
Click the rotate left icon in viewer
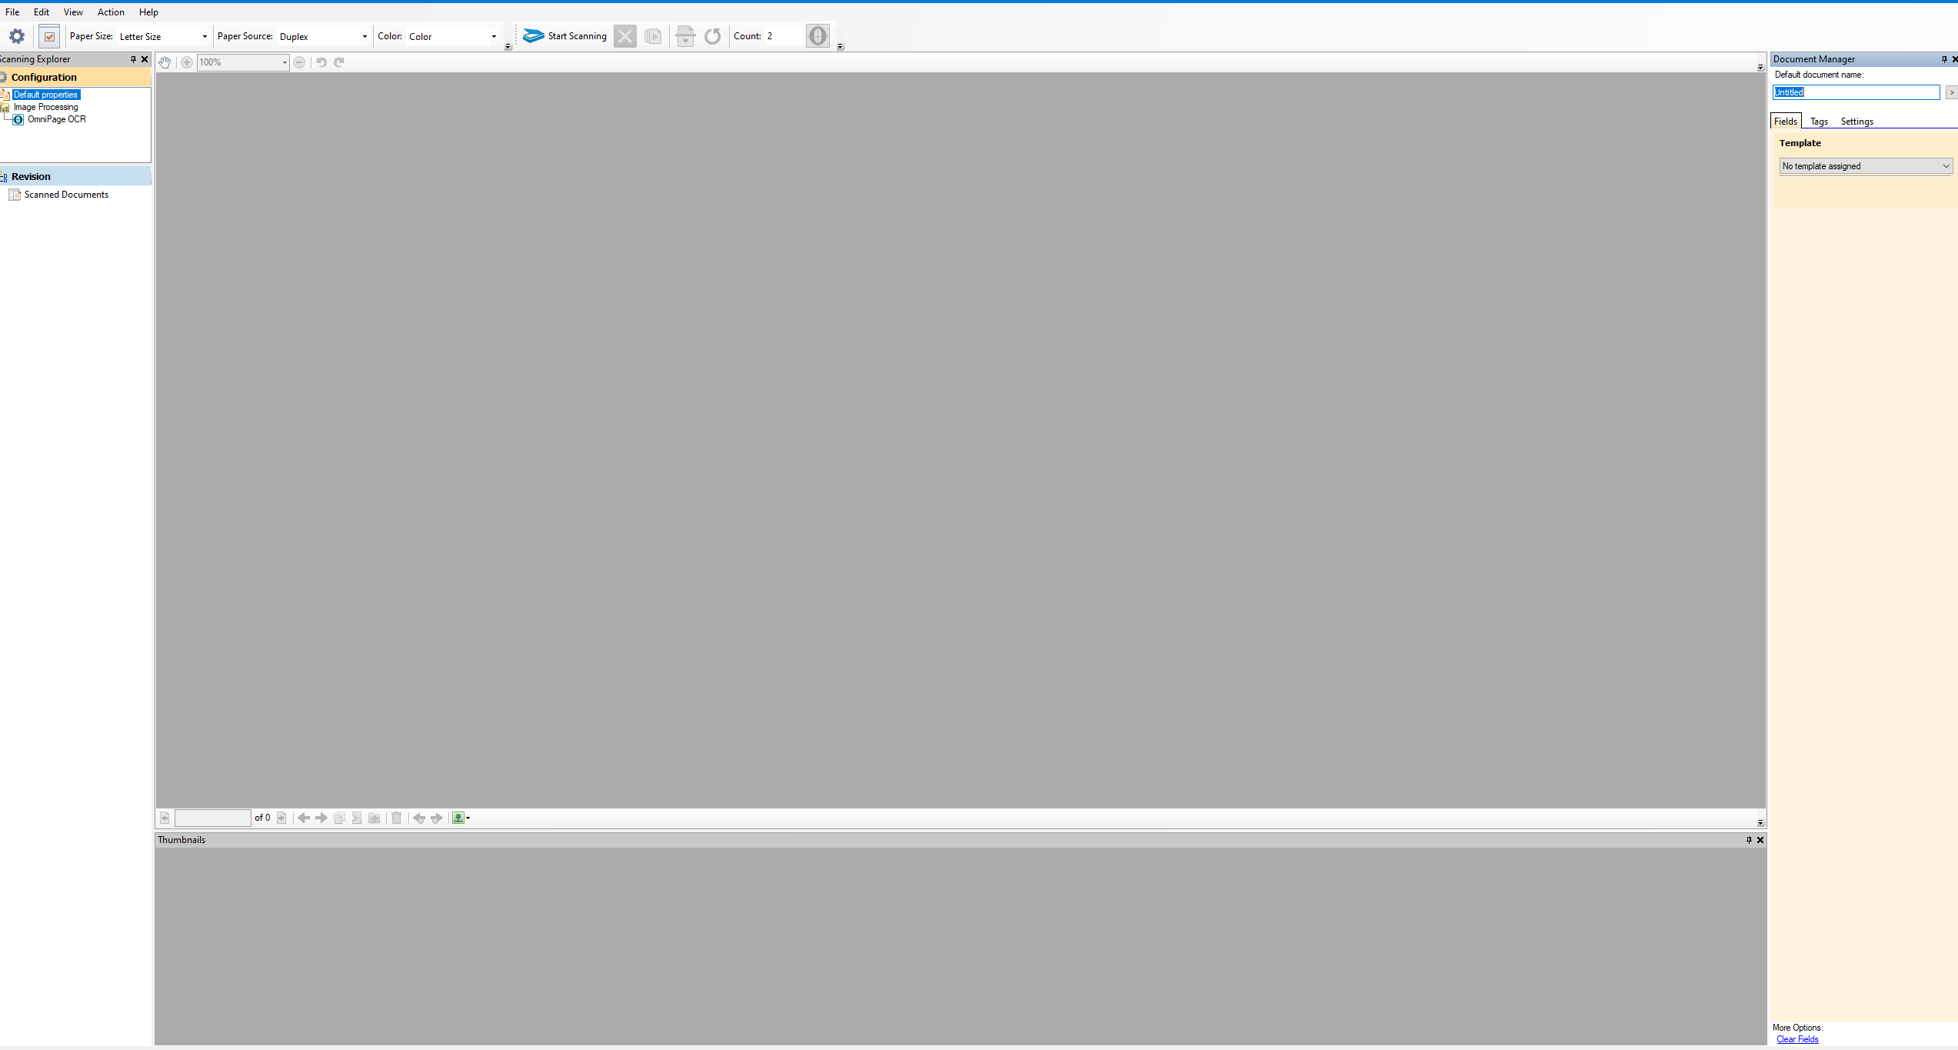point(321,62)
